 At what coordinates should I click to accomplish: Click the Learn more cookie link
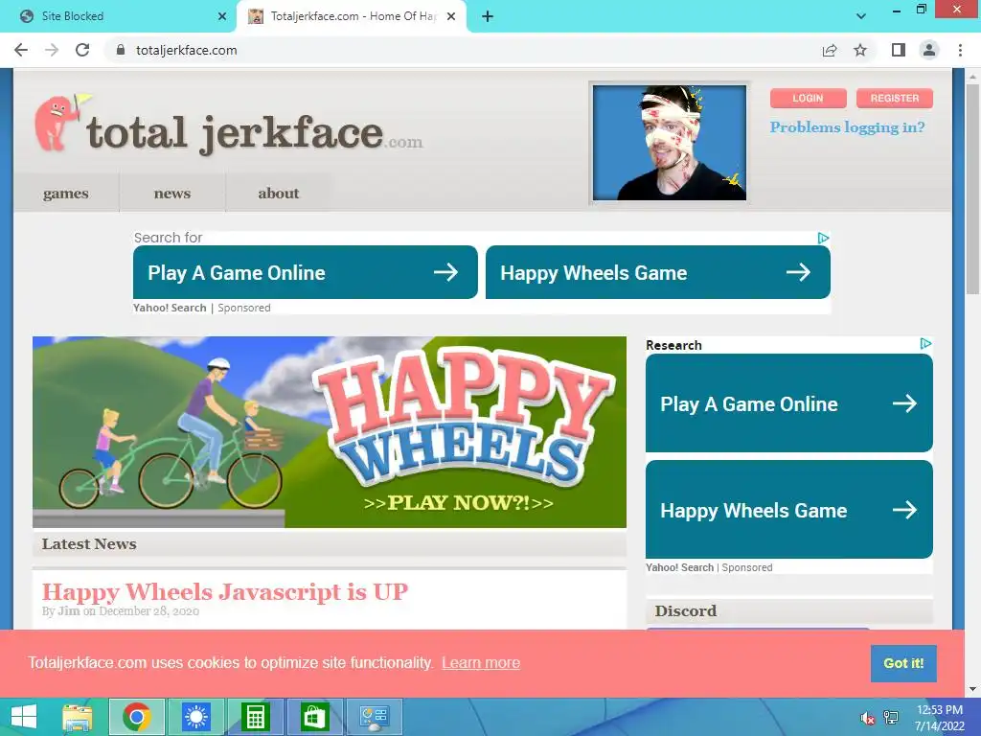[481, 663]
